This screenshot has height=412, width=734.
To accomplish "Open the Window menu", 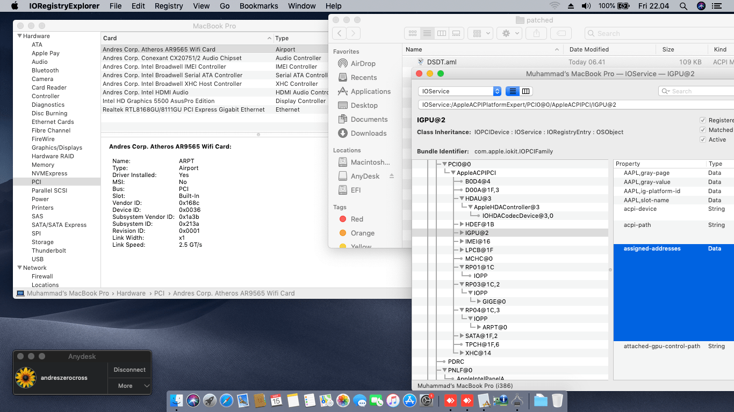I will pos(302,6).
